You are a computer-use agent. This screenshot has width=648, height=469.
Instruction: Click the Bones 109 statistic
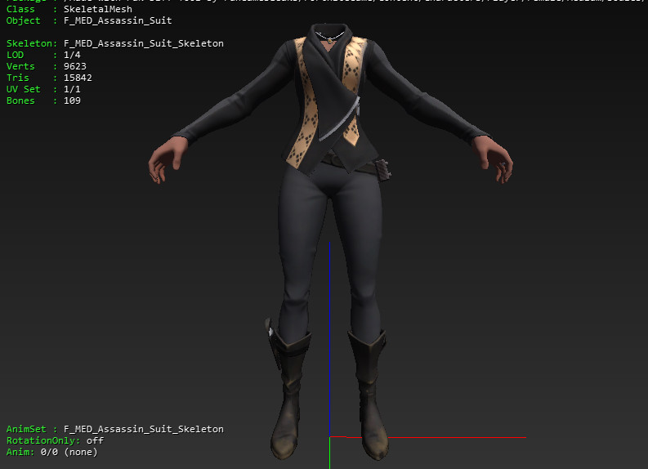point(43,100)
